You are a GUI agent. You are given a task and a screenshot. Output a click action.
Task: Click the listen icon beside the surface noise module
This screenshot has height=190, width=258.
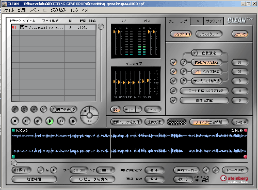click(184, 81)
